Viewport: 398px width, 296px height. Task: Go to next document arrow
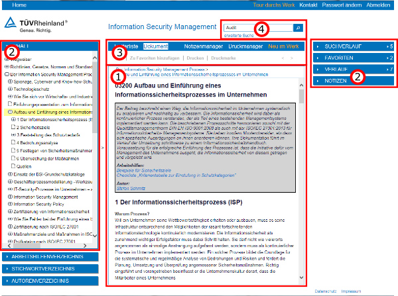292,58
